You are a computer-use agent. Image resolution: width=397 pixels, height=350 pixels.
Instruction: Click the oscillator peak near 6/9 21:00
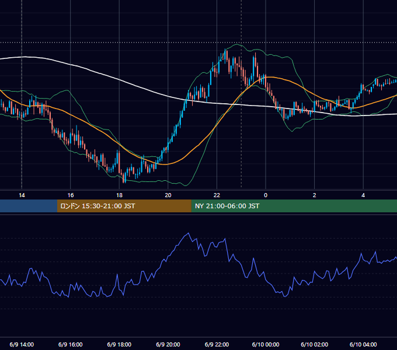pyautogui.click(x=189, y=233)
